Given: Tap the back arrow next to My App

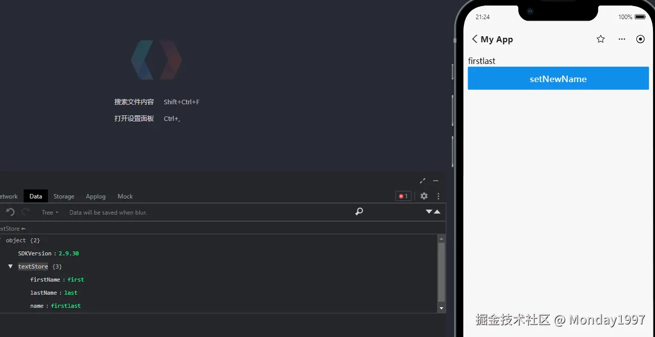Looking at the screenshot, I should (x=474, y=39).
